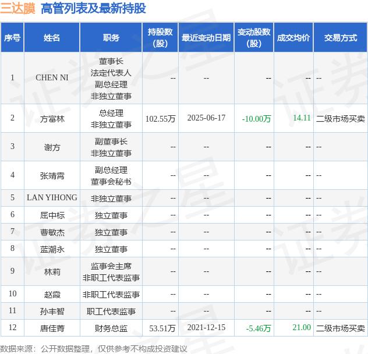Click the average price 21.00

(x=302, y=327)
